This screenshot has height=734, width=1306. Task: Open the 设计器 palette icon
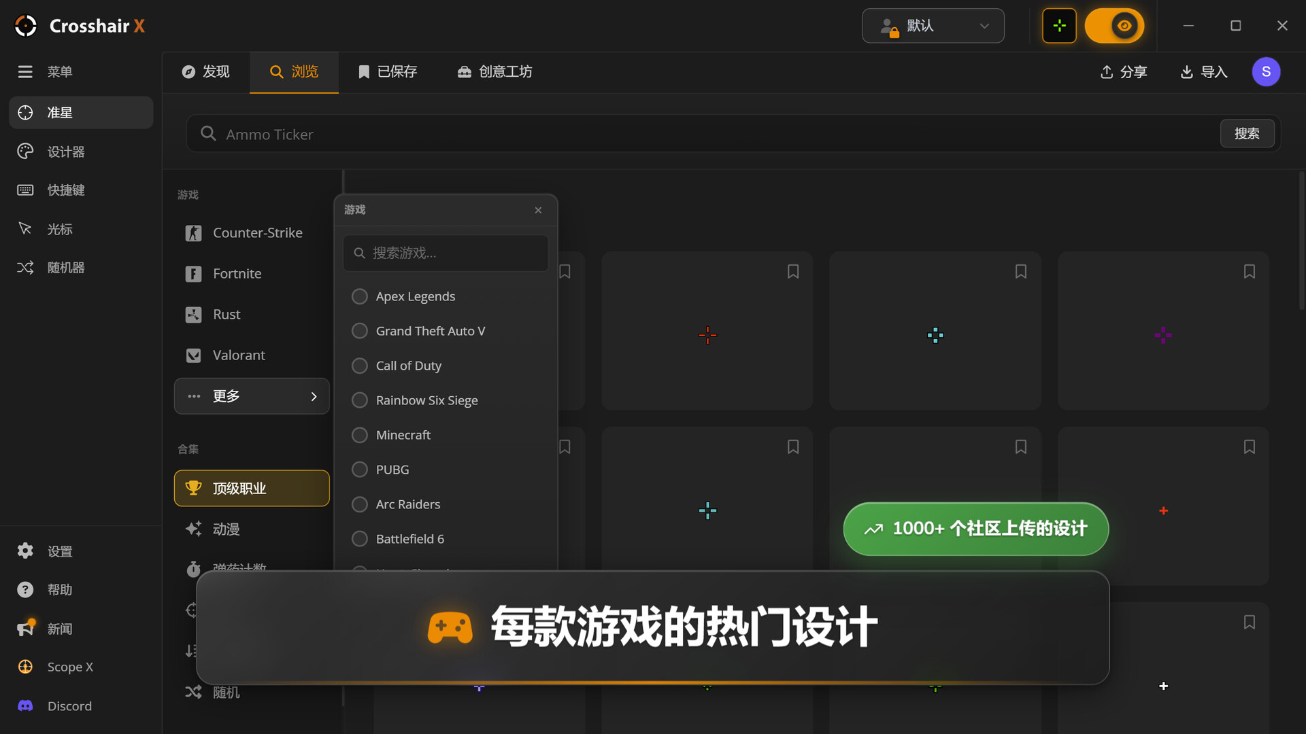(x=25, y=152)
